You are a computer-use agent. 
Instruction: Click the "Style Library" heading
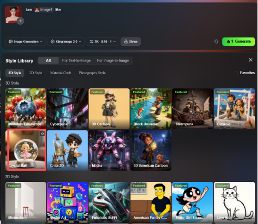[19, 61]
